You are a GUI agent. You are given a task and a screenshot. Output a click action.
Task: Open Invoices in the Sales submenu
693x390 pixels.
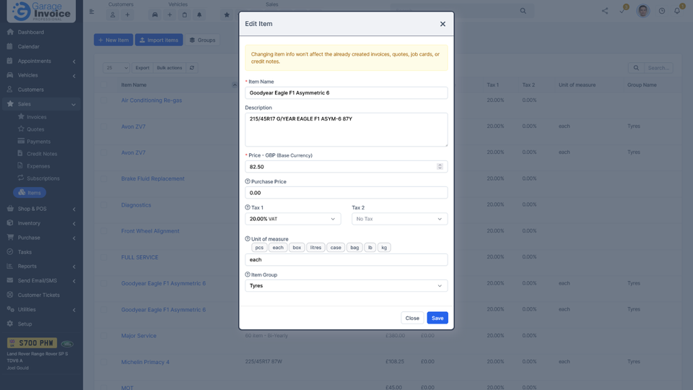37,117
